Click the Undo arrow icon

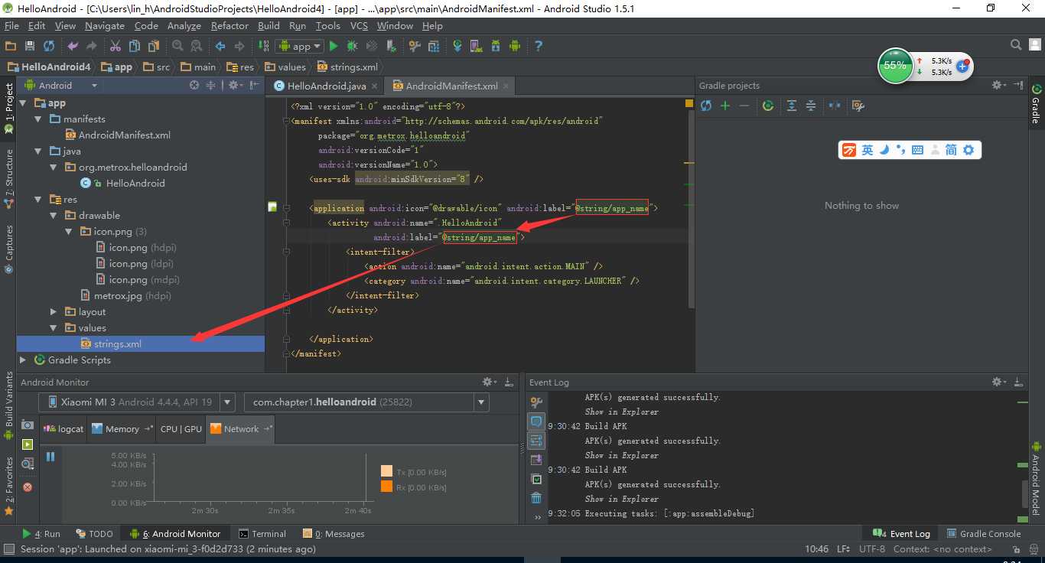[73, 46]
